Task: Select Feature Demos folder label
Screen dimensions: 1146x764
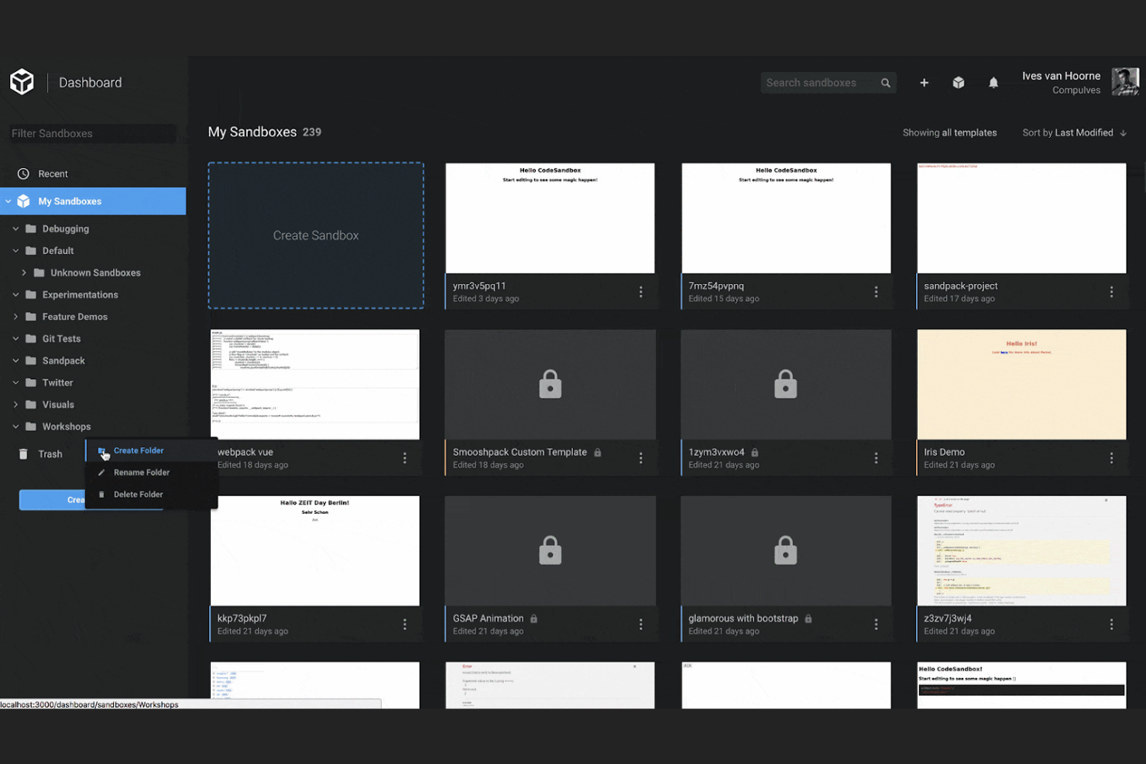Action: point(75,317)
